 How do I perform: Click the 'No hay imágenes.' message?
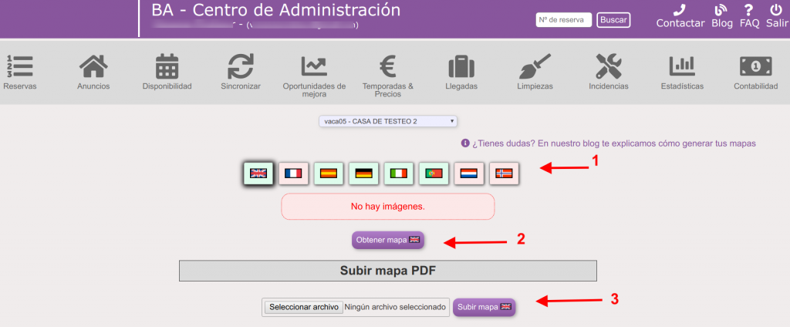click(388, 207)
